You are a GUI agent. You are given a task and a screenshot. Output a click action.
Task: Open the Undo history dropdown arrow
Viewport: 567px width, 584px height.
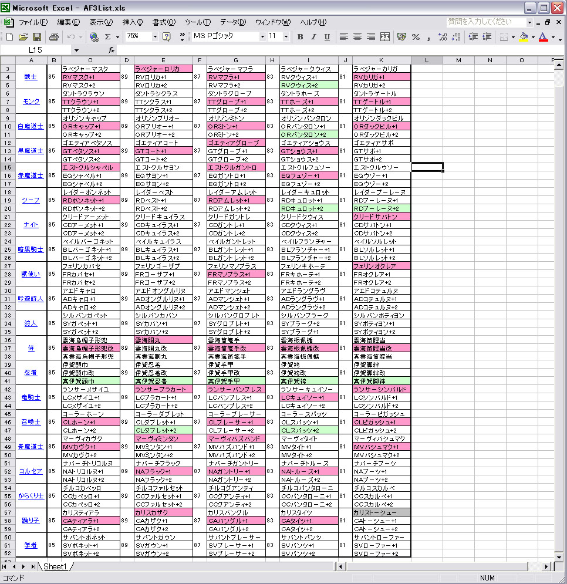pos(80,37)
